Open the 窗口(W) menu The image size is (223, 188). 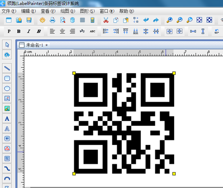[107, 11]
